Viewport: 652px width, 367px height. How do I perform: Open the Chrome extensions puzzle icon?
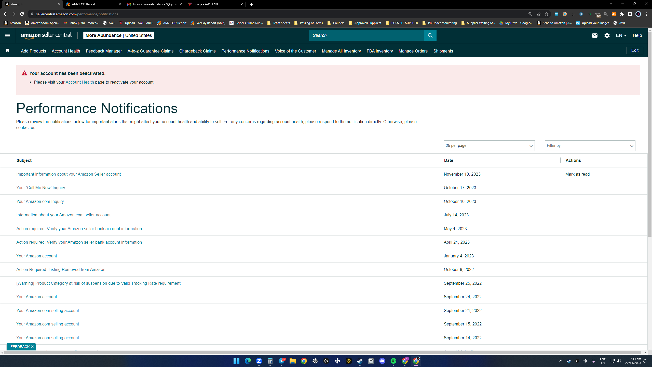click(622, 14)
